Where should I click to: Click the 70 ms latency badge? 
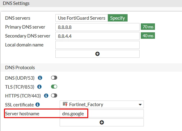pyautogui.click(x=148, y=27)
